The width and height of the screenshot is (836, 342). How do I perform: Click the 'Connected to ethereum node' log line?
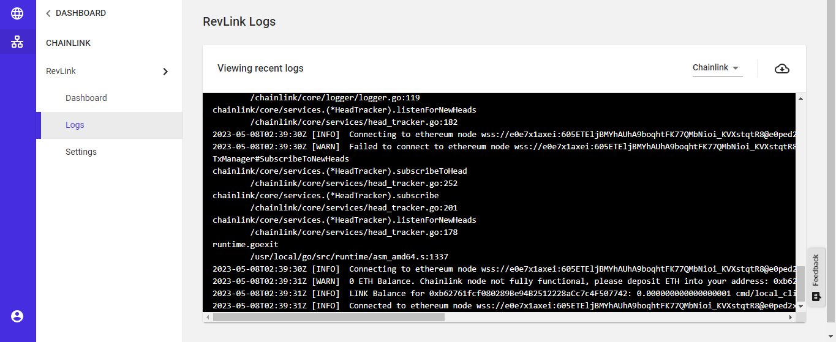click(x=504, y=305)
